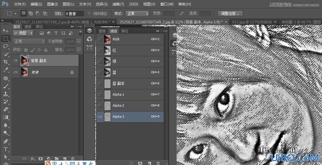Save selection as channel icon
This screenshot has height=165, width=322.
click(140, 163)
